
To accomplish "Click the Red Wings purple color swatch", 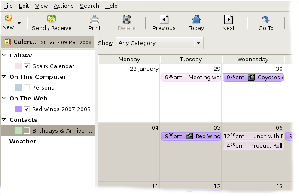I will (19, 109).
